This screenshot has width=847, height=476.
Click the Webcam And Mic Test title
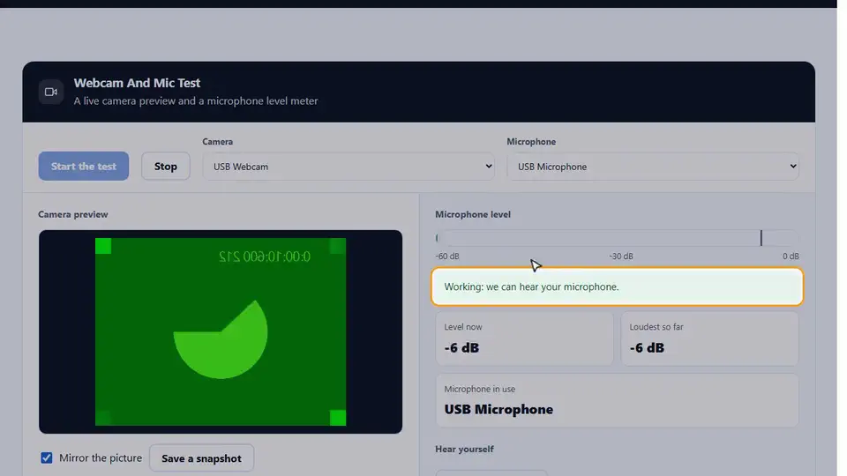point(137,83)
